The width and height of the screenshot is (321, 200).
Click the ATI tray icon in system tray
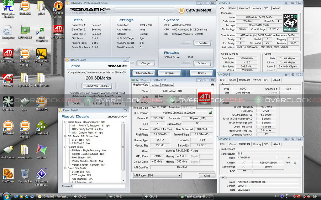(298, 196)
